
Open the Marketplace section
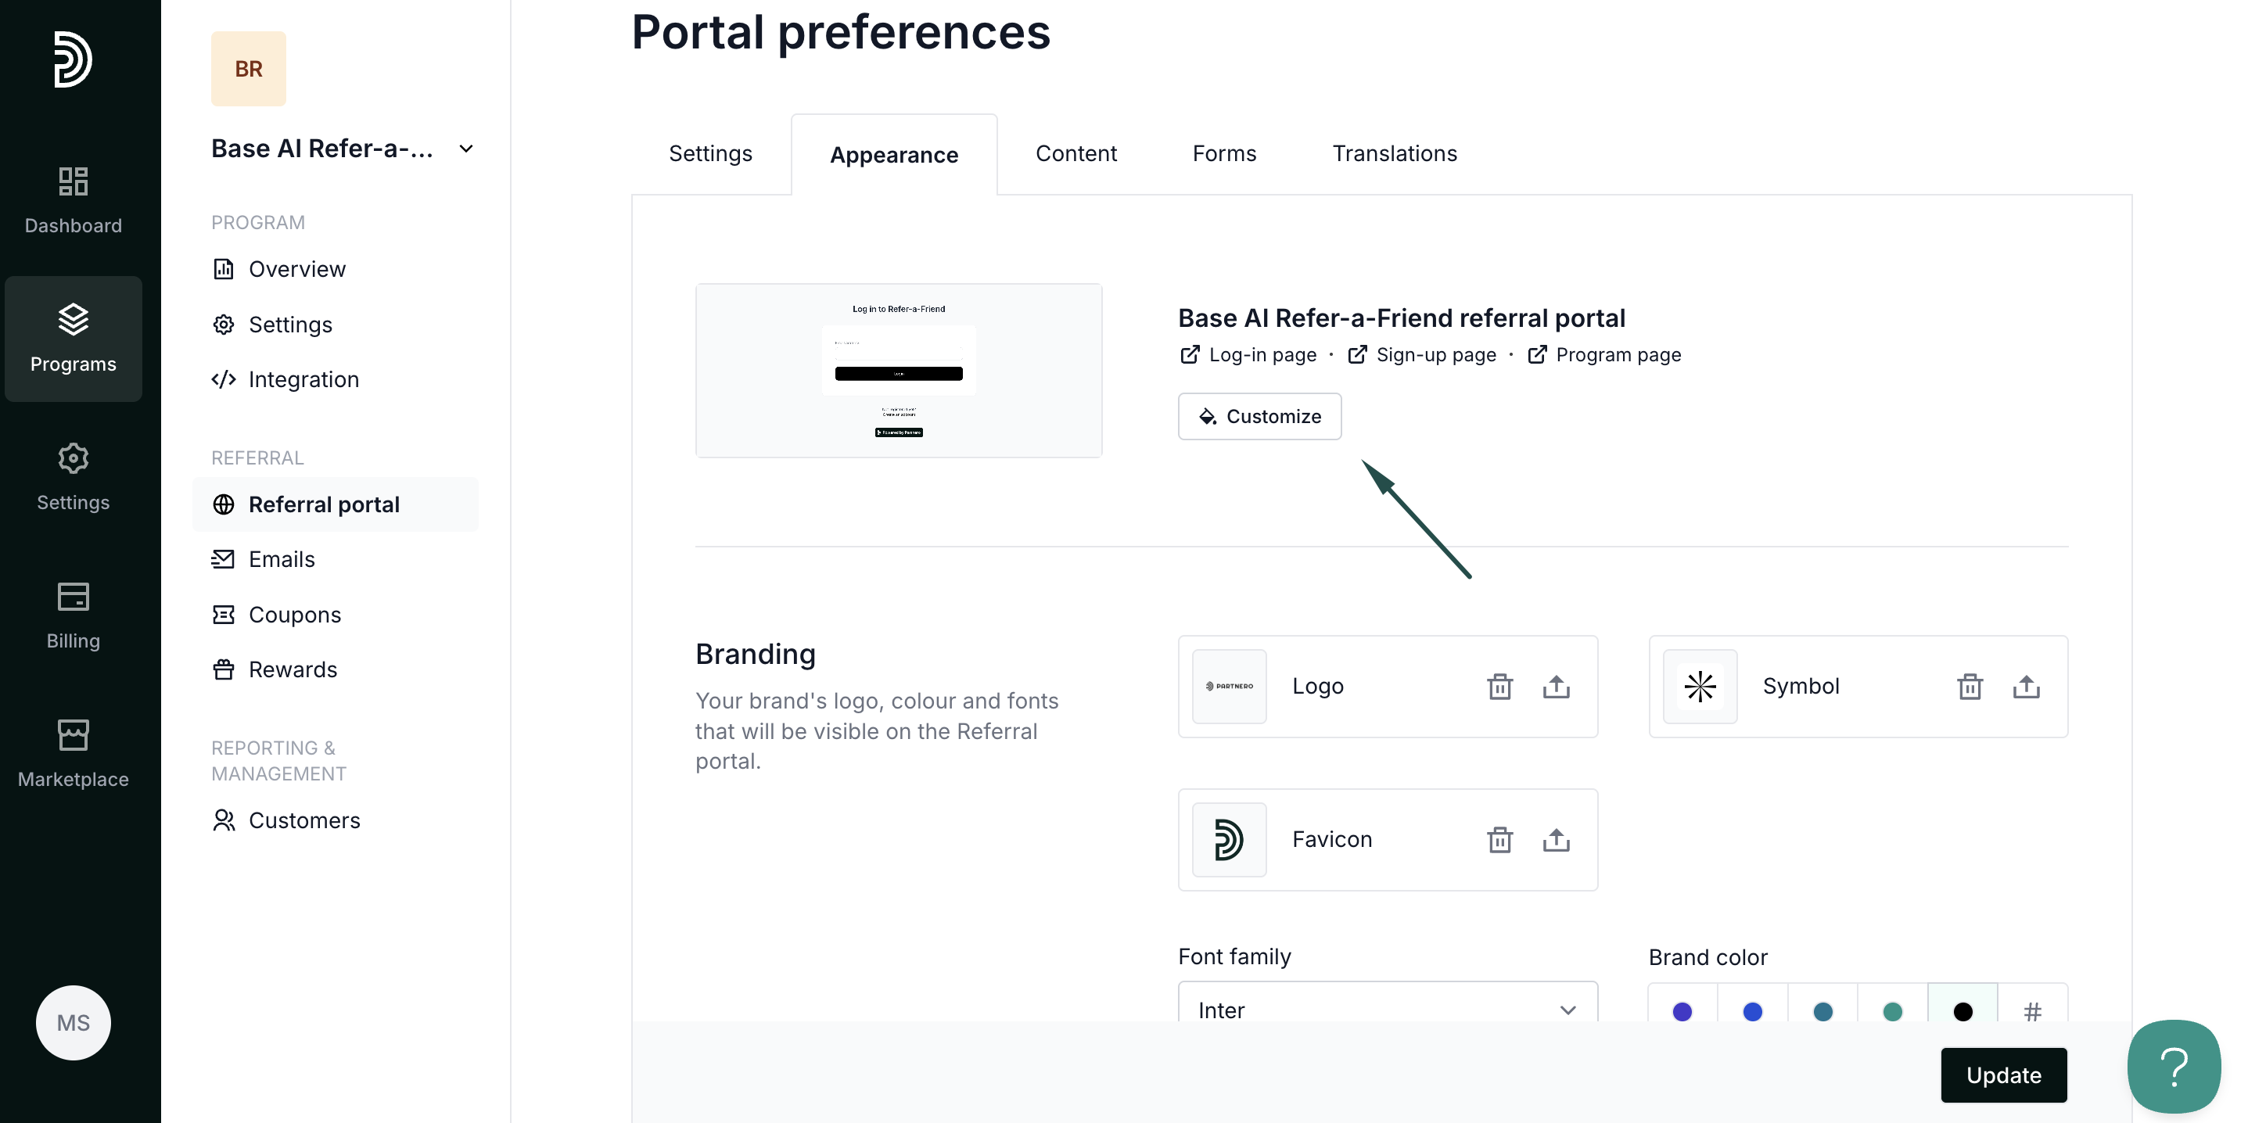(x=74, y=753)
